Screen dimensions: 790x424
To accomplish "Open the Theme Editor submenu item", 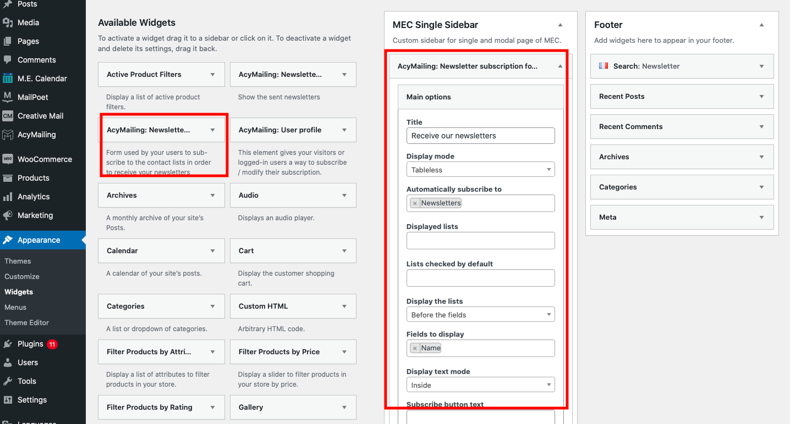I will [x=26, y=322].
